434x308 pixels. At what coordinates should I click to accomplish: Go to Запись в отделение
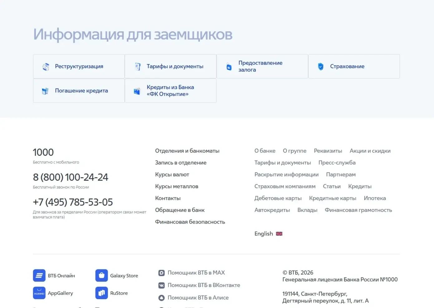pos(181,163)
